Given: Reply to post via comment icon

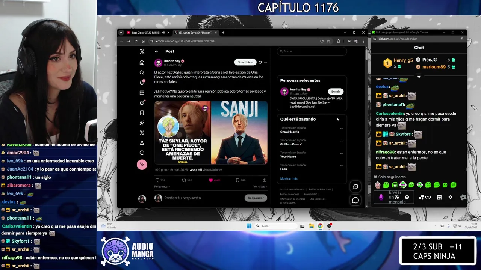Looking at the screenshot, I should tap(157, 180).
